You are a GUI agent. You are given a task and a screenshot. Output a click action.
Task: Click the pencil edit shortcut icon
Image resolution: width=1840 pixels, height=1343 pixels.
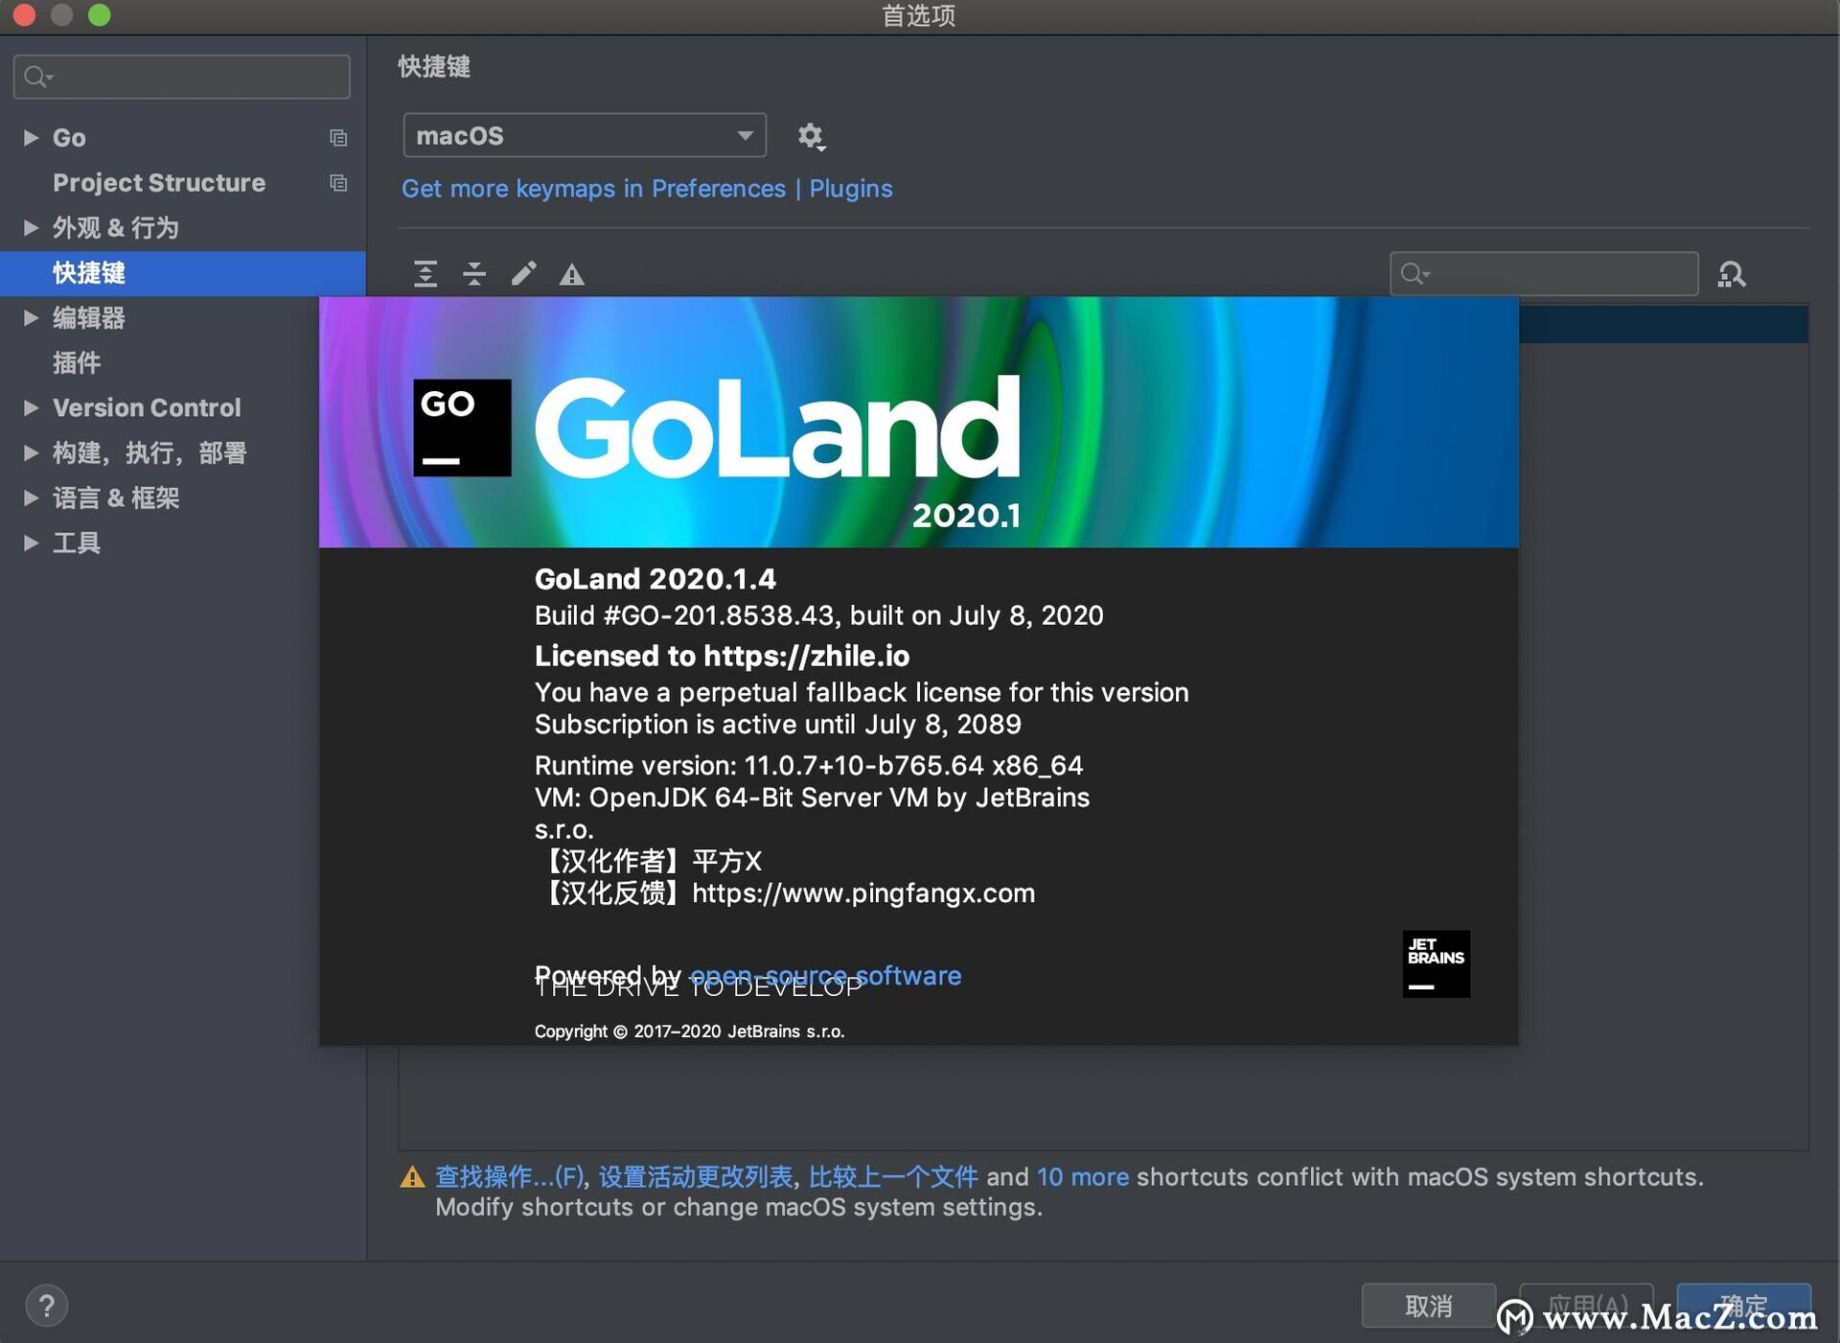click(523, 274)
